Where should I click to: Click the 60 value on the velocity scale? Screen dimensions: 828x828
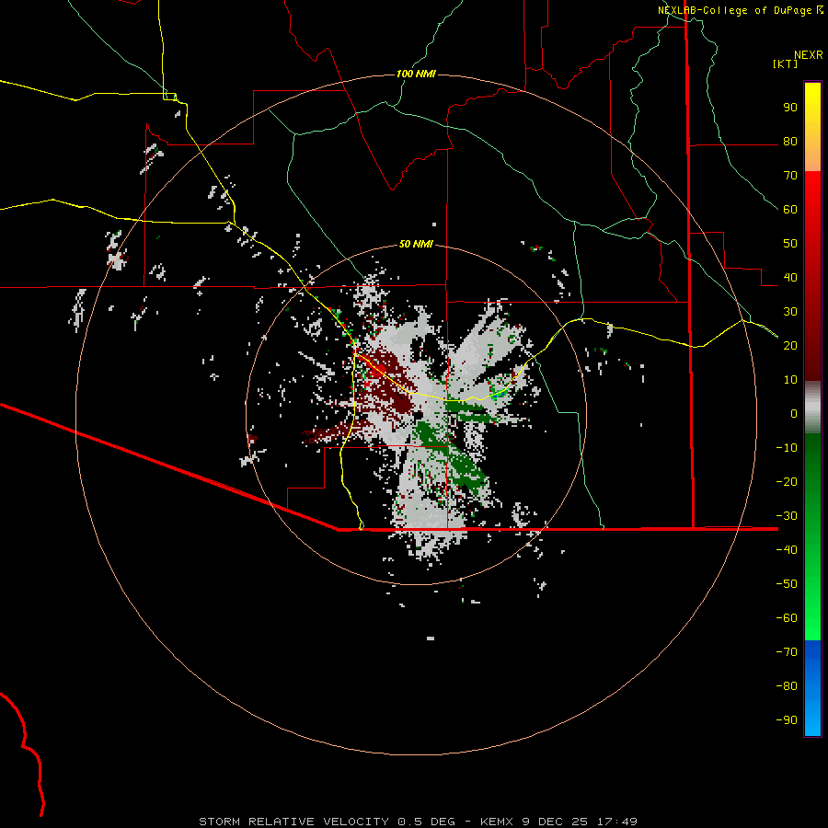tap(790, 209)
